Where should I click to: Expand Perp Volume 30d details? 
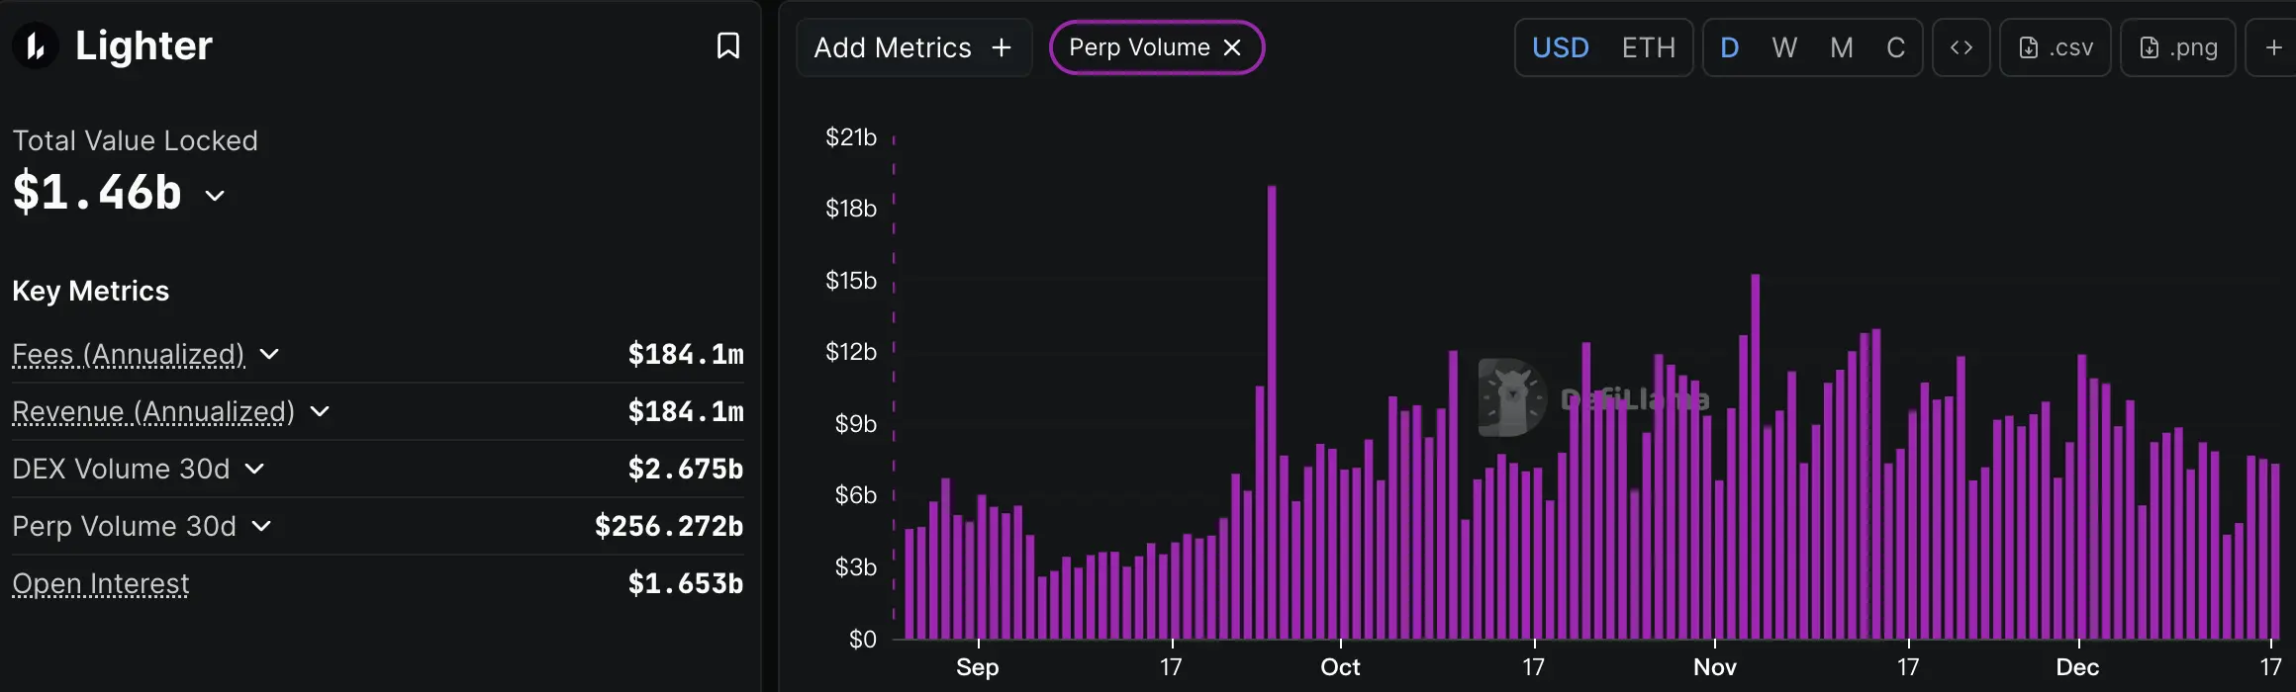261,526
